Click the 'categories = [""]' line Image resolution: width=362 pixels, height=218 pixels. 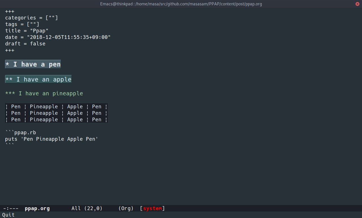pos(31,18)
